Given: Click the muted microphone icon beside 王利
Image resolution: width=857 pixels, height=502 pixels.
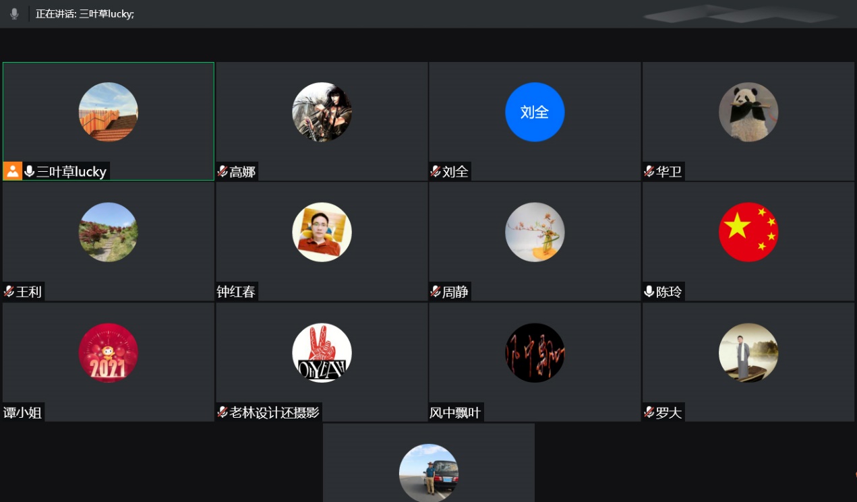Looking at the screenshot, I should [x=9, y=292].
